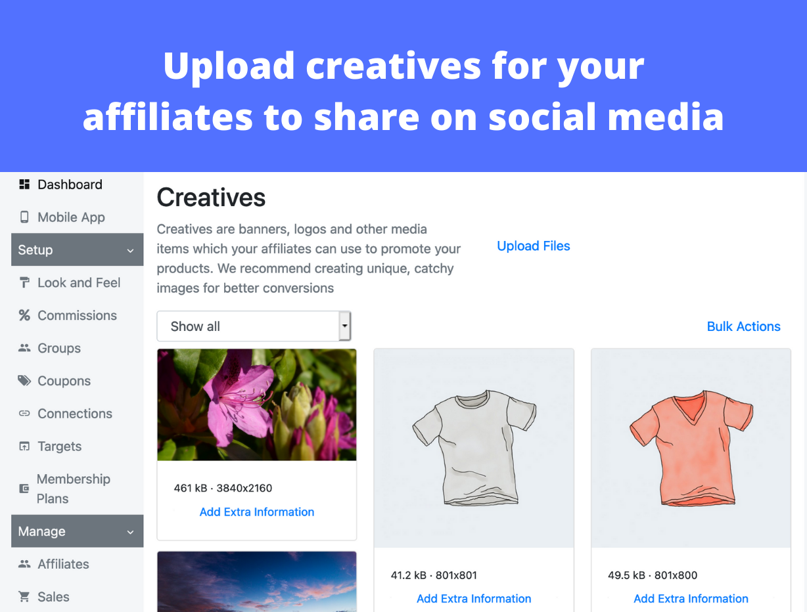
Task: Click the Look and Feel paint roller icon
Action: [x=24, y=283]
